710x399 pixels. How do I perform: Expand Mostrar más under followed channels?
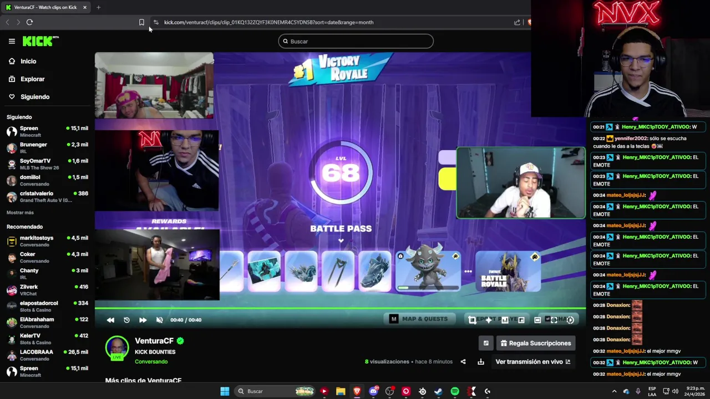pyautogui.click(x=20, y=213)
